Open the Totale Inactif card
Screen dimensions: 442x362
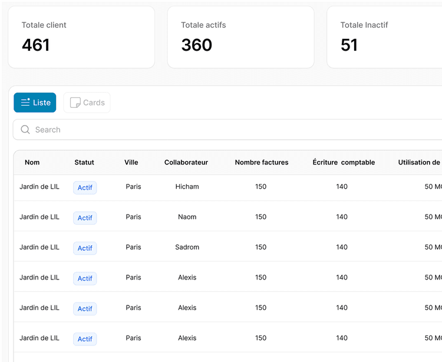(x=384, y=37)
